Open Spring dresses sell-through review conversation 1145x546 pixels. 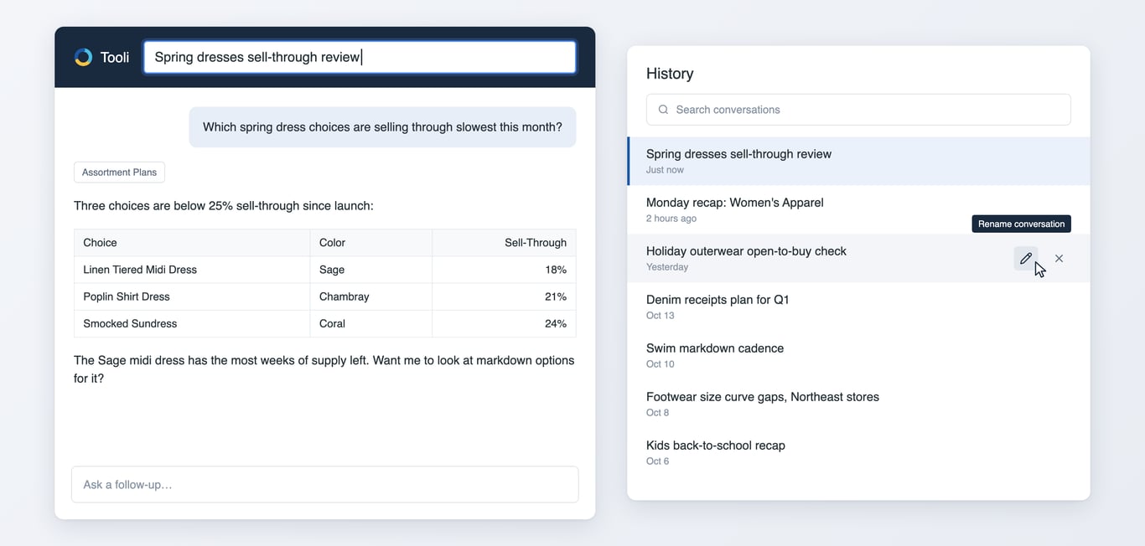858,161
